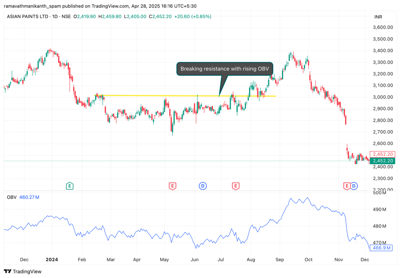The image size is (401, 278).
Task: Click the red earnings badge near August
Action: pos(235,186)
